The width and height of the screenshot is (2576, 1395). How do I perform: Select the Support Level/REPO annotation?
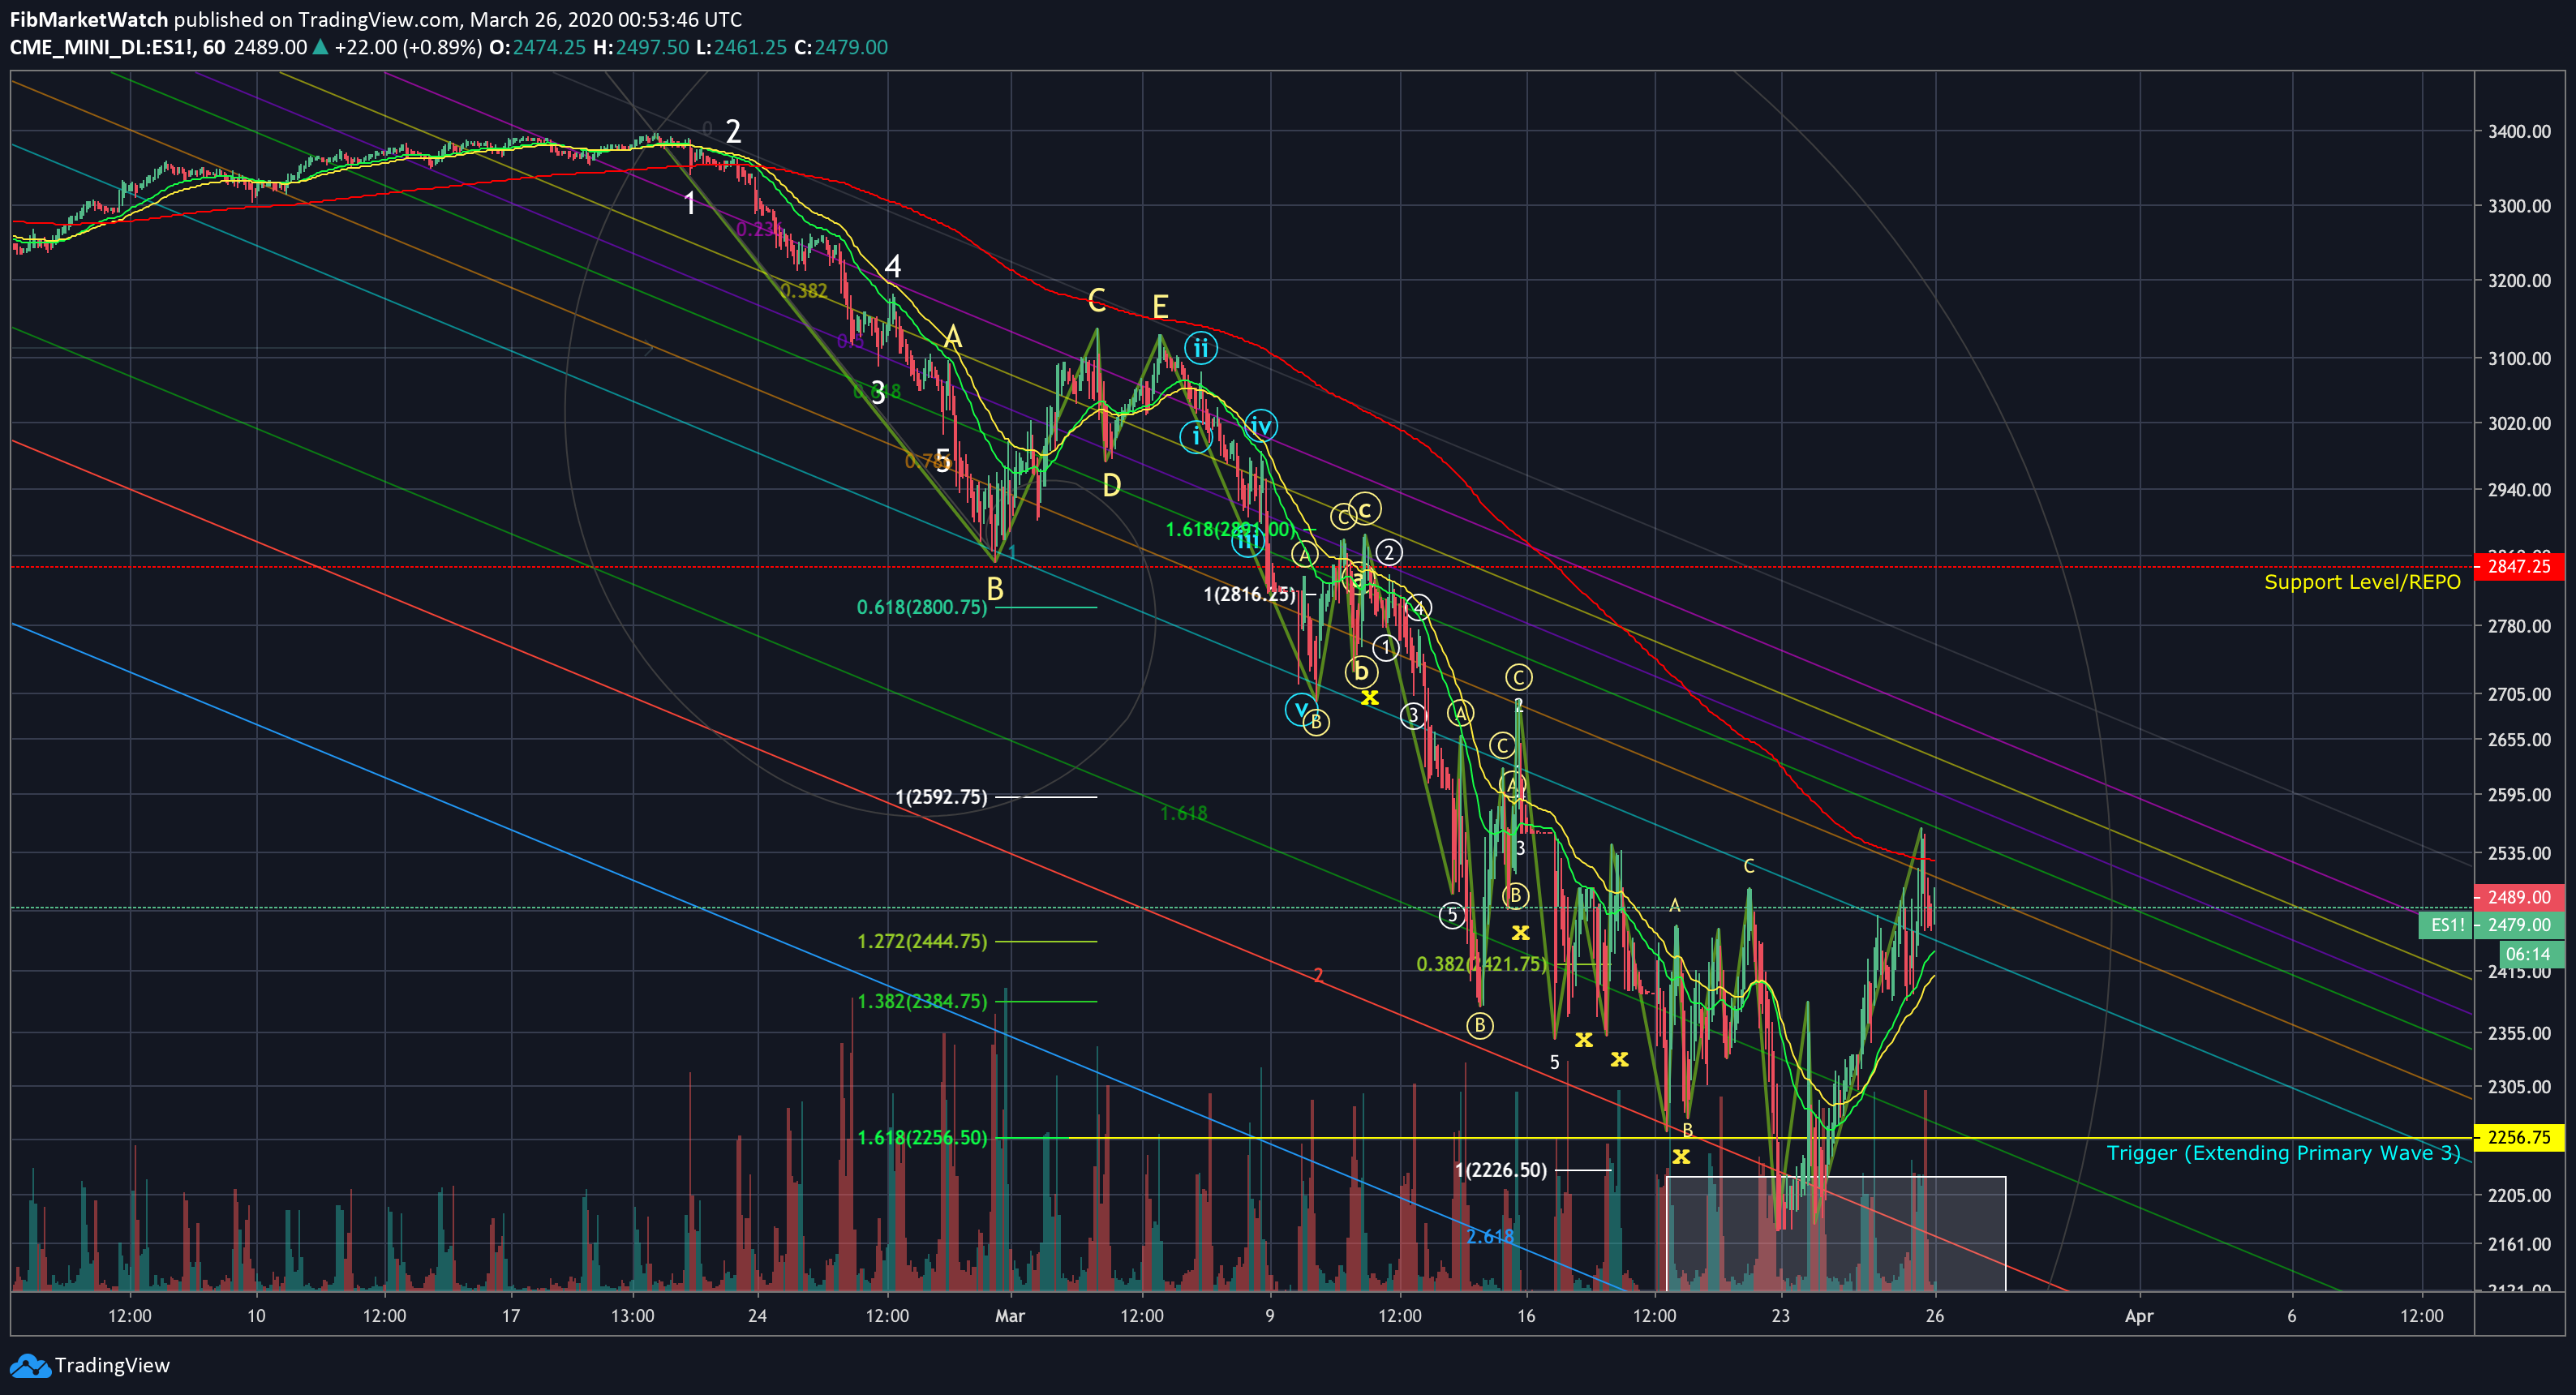click(x=2362, y=582)
